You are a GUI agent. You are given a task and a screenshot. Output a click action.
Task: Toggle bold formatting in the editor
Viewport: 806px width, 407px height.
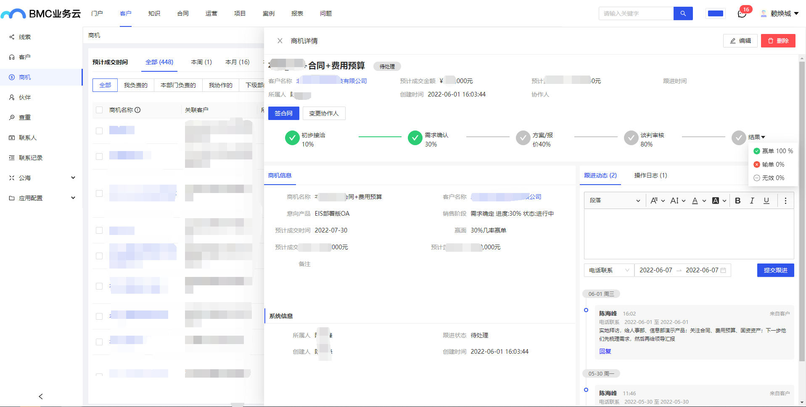click(737, 201)
